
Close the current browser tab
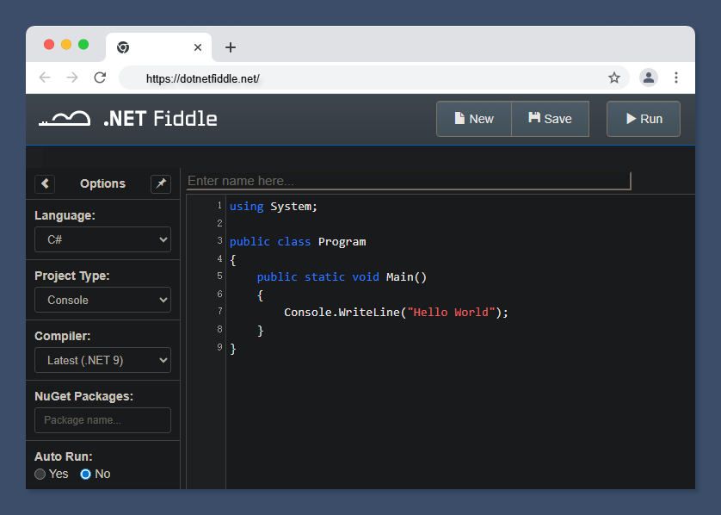(198, 47)
